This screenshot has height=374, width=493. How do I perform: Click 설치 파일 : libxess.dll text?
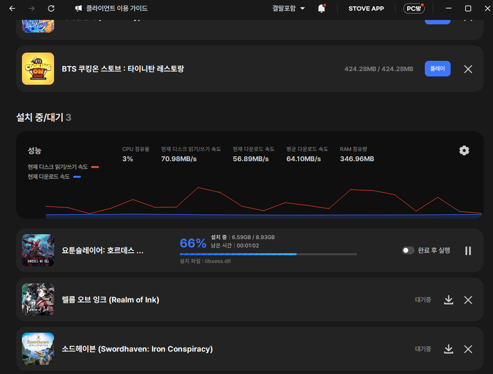(x=205, y=261)
